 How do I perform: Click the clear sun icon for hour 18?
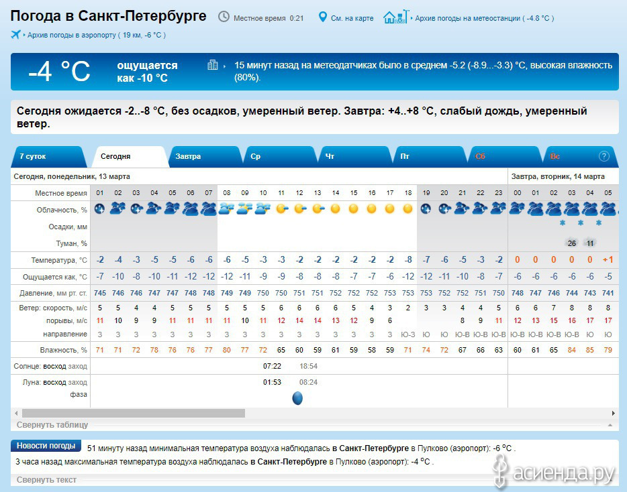(408, 208)
